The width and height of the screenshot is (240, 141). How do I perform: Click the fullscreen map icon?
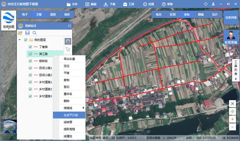point(232,104)
